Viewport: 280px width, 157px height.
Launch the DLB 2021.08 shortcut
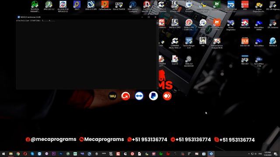click(x=245, y=42)
